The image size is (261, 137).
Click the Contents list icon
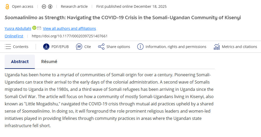(8, 47)
